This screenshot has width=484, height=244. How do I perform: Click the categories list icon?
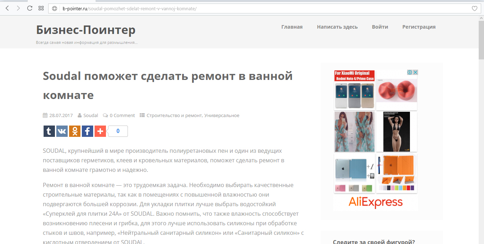(142, 115)
